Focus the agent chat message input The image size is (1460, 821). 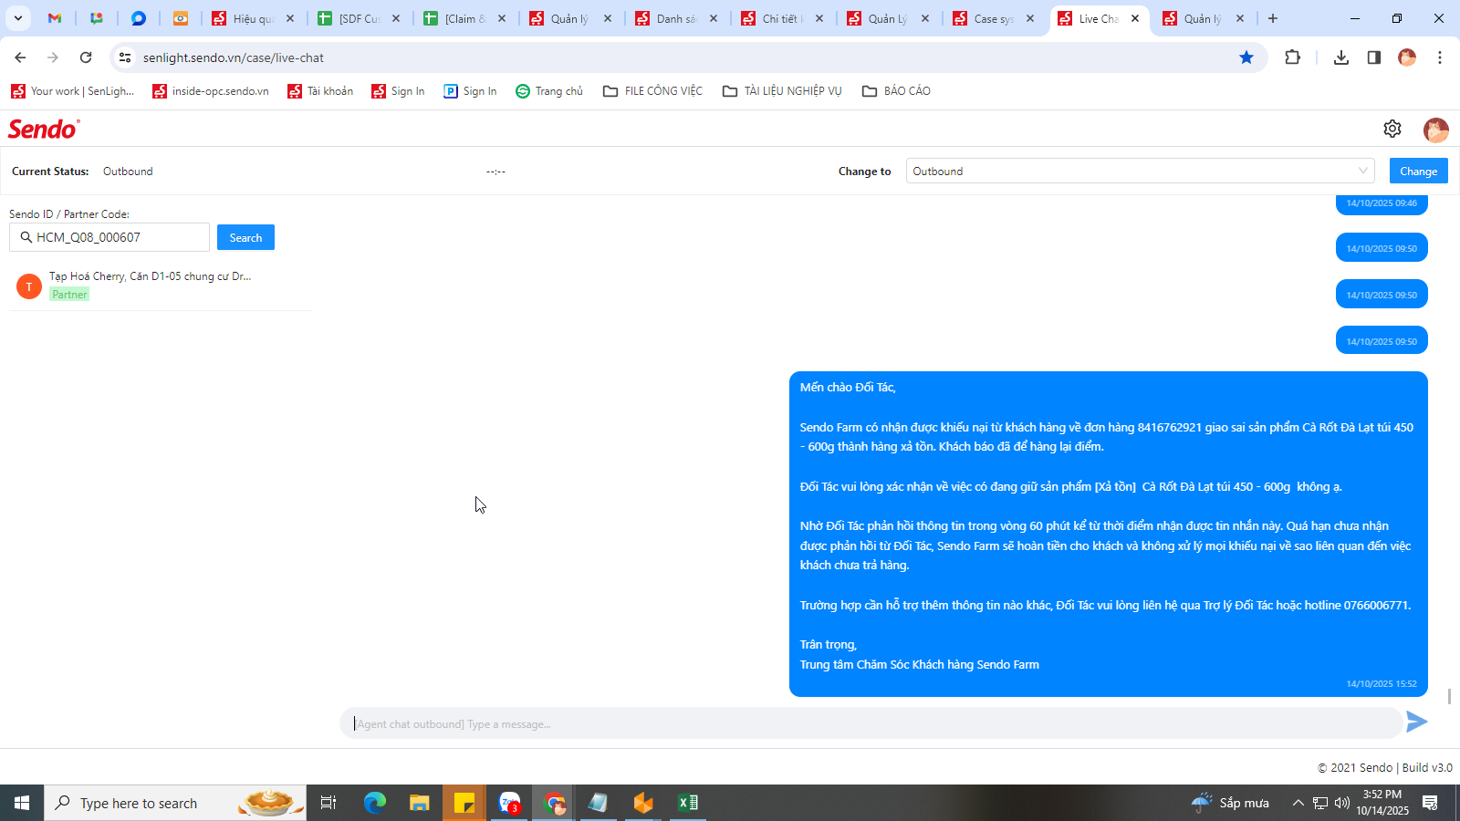coord(871,723)
